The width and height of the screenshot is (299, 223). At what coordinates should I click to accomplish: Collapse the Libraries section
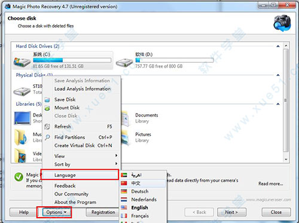pyautogui.click(x=278, y=104)
